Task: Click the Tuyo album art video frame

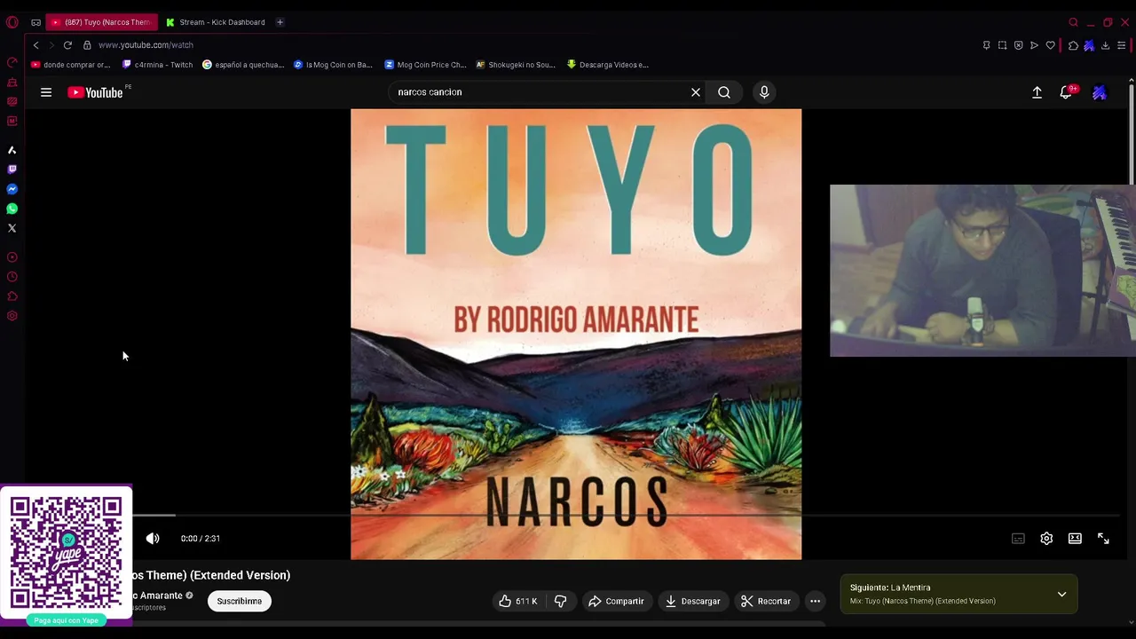Action: coord(576,334)
